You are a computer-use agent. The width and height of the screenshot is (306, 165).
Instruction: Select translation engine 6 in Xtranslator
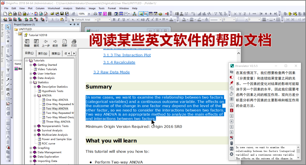click(x=232, y=132)
